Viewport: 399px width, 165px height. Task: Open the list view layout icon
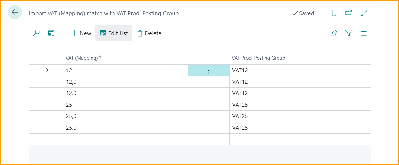[x=363, y=33]
